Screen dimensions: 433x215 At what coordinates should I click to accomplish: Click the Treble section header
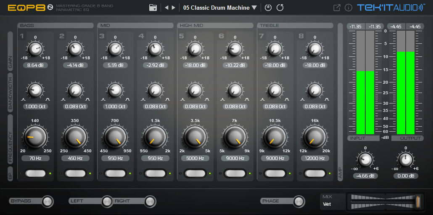point(295,26)
